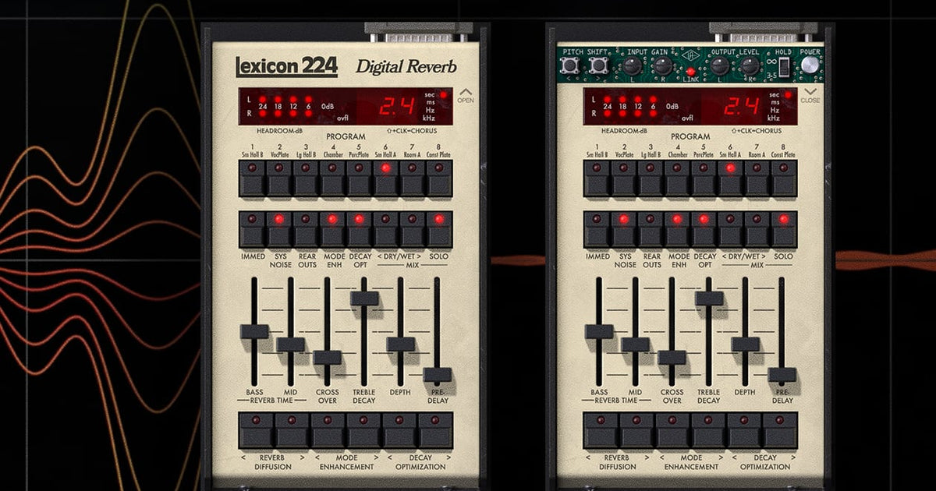Flip the Hold switch
936x491 pixels.
(x=782, y=67)
